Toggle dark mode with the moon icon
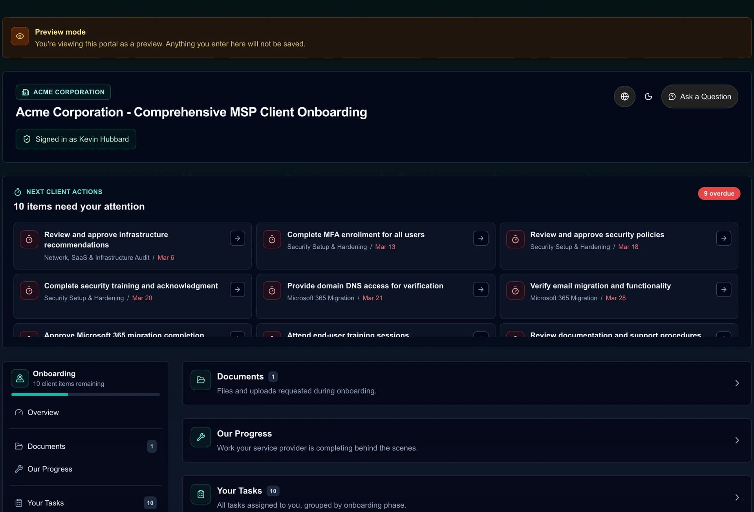754x512 pixels. click(648, 96)
